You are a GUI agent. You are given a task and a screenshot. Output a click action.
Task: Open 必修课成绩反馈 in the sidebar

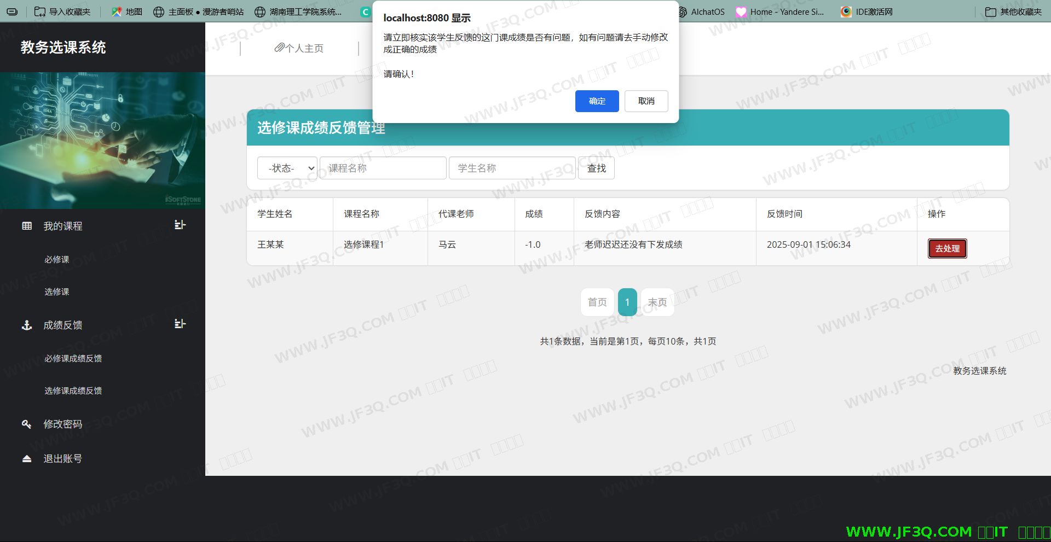pyautogui.click(x=73, y=358)
